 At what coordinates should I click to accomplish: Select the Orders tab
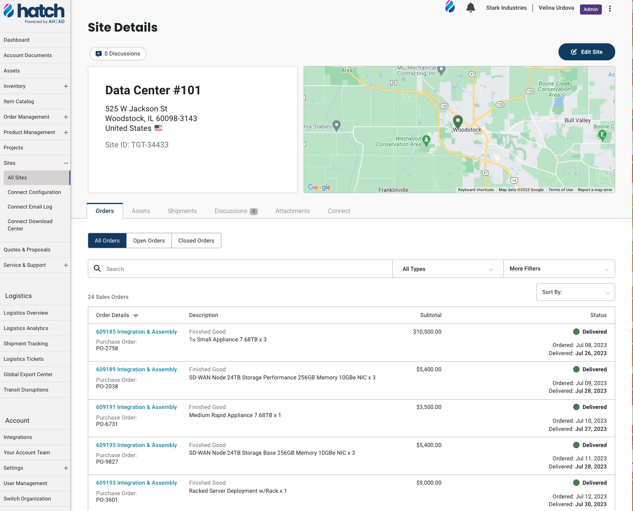105,211
